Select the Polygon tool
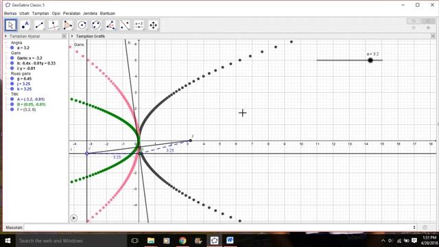 click(68, 25)
